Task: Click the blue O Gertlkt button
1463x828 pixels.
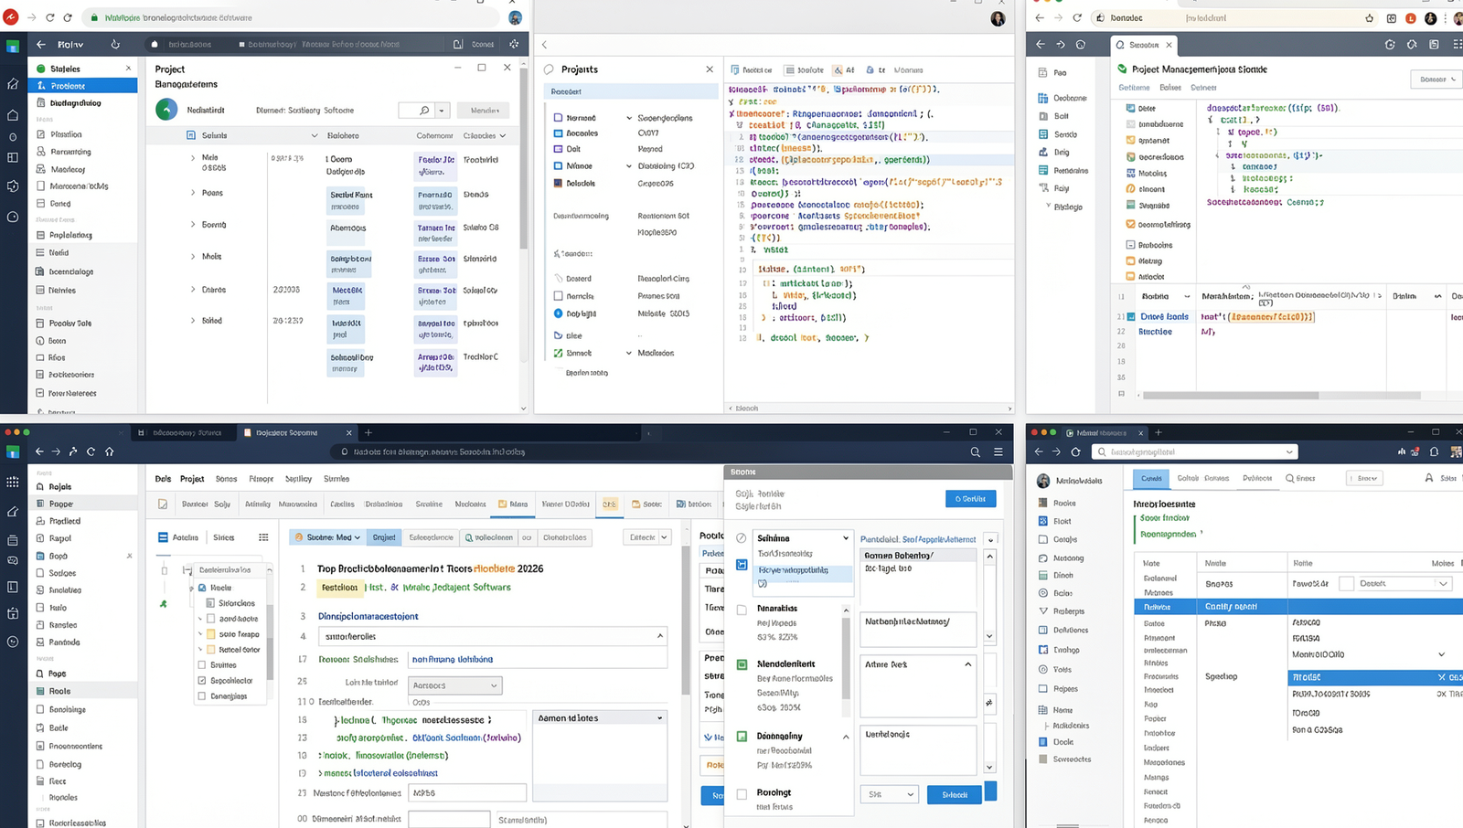Action: pos(970,499)
